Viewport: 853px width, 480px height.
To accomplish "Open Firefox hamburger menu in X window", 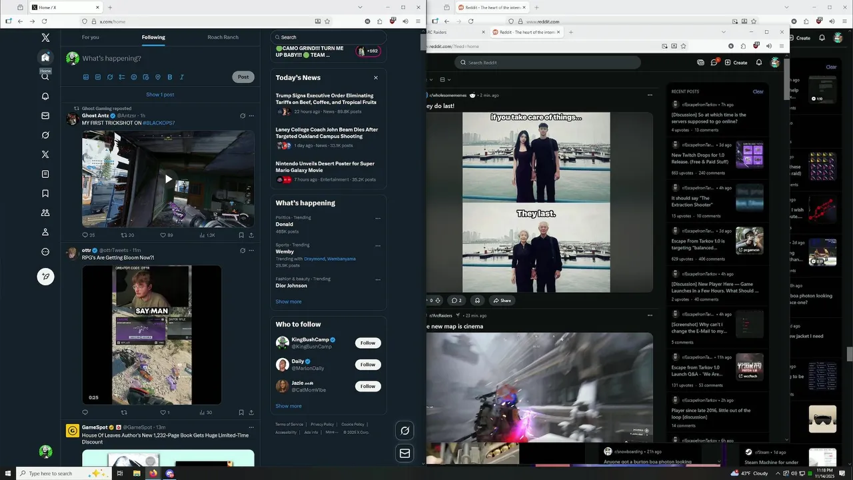I will pos(418,21).
